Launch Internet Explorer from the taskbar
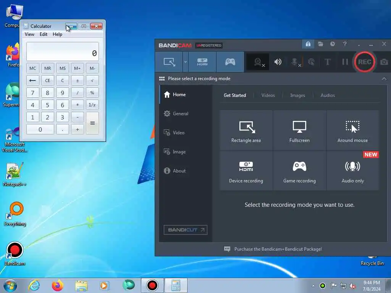 [34, 285]
